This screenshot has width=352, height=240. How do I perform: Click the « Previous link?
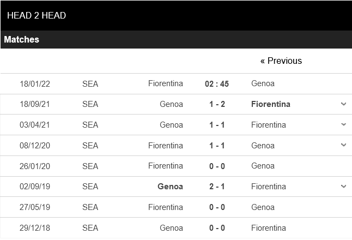[281, 61]
